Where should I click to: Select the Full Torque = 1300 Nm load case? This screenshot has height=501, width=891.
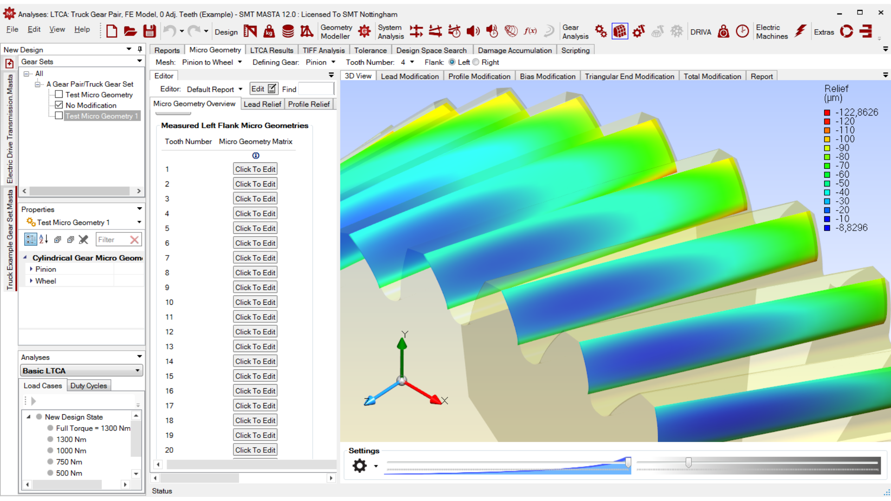[x=93, y=428]
